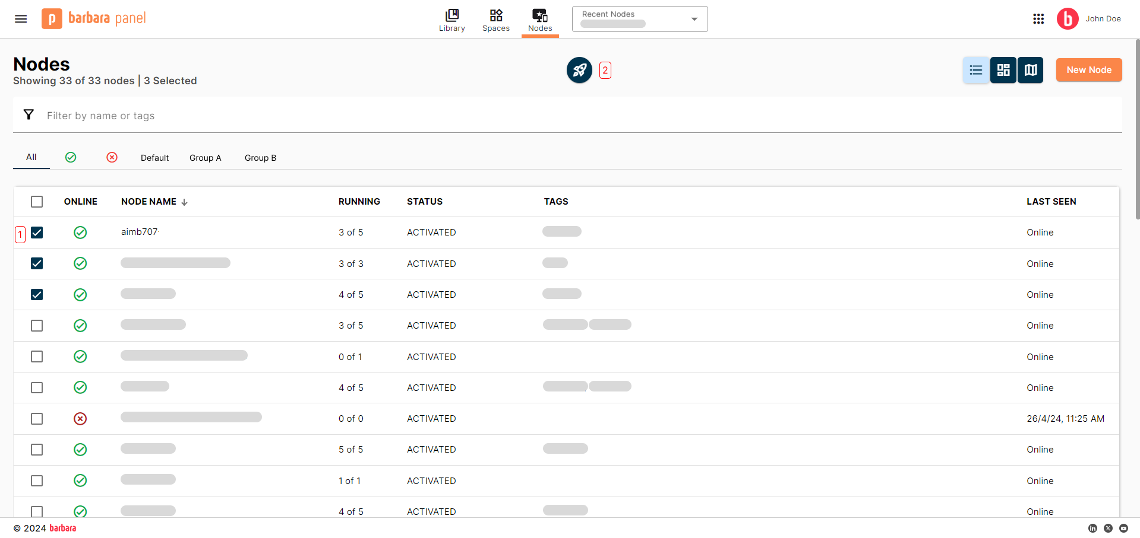Toggle the NODE NAME sort arrow
Screen dimensions: 1140x538
pyautogui.click(x=185, y=202)
